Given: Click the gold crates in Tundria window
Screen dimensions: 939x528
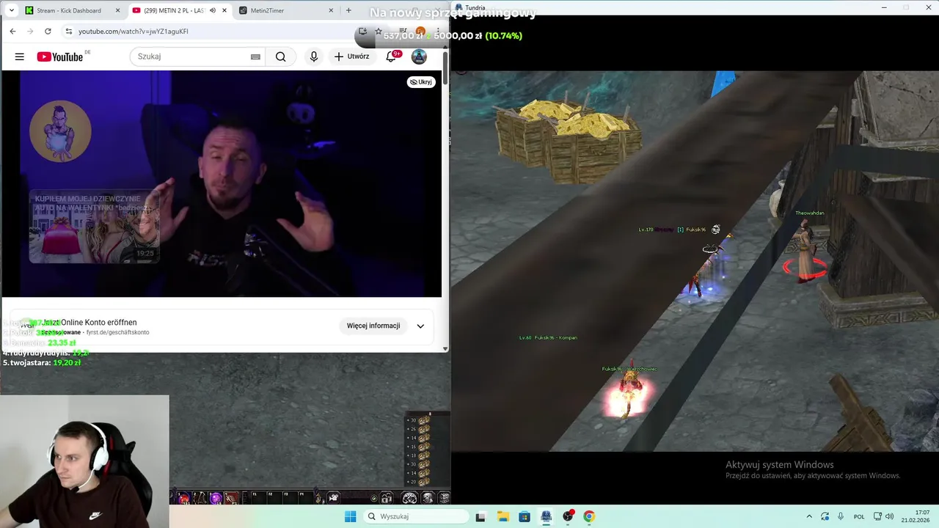Looking at the screenshot, I should (x=568, y=139).
